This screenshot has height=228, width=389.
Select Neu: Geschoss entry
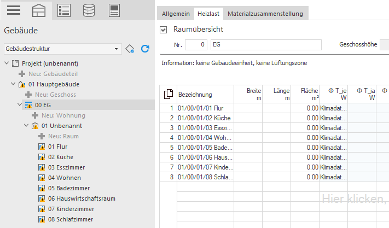pyautogui.click(x=56, y=95)
